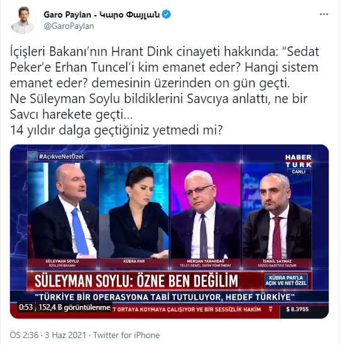Image resolution: width=340 pixels, height=345 pixels.
Task: Click the blue verified badge
Action: coord(166,14)
